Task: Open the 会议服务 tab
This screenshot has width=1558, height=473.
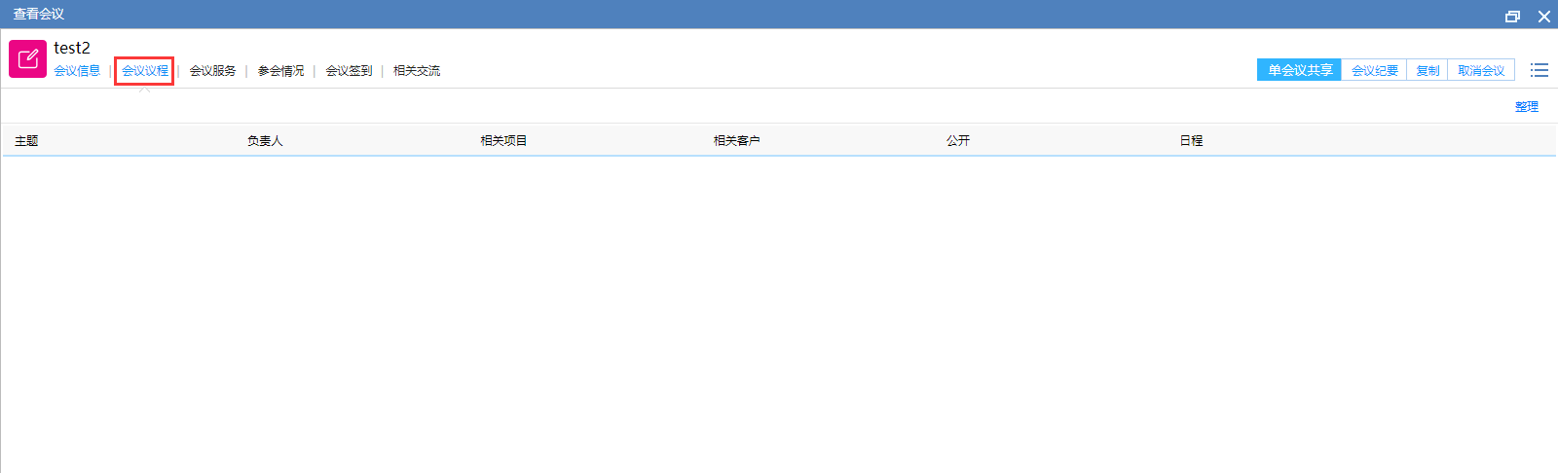Action: [x=212, y=71]
